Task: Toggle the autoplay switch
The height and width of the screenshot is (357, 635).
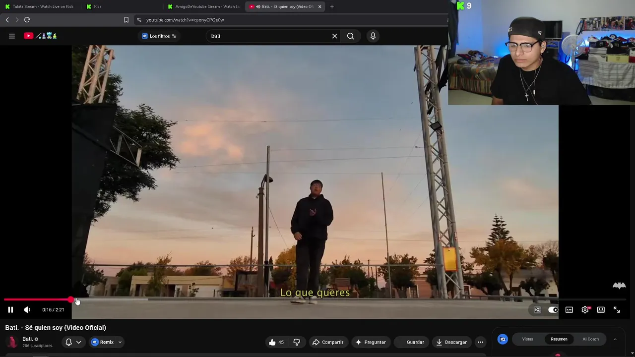Action: pyautogui.click(x=553, y=310)
